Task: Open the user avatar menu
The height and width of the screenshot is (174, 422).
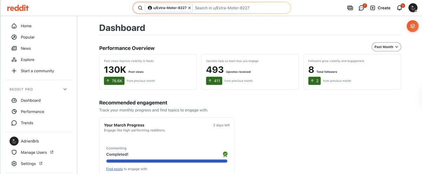Action: 413,8
